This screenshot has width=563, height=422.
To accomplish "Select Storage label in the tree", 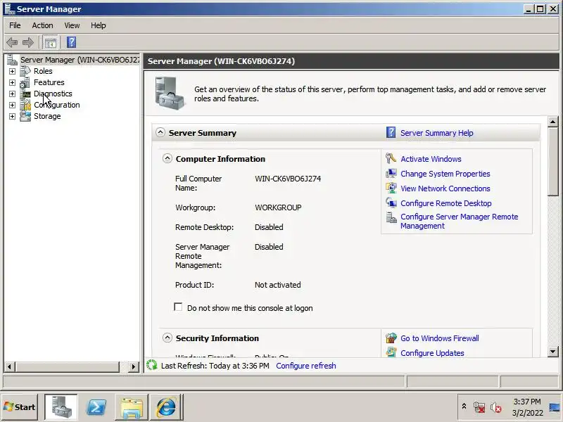I will coord(47,116).
